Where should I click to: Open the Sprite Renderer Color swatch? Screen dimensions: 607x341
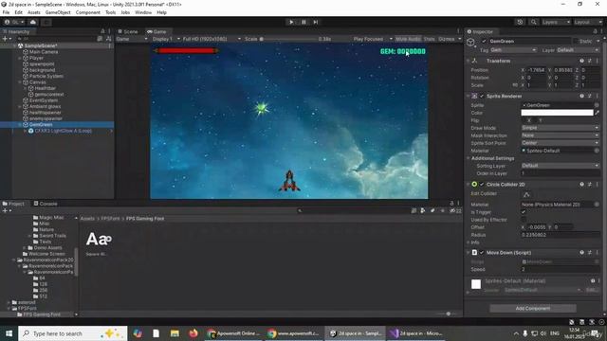[x=557, y=113]
